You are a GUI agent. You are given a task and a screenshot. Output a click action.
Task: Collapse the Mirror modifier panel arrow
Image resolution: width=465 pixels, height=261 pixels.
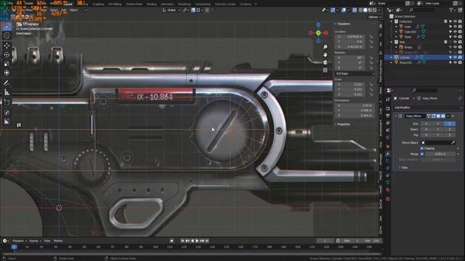pyautogui.click(x=396, y=116)
